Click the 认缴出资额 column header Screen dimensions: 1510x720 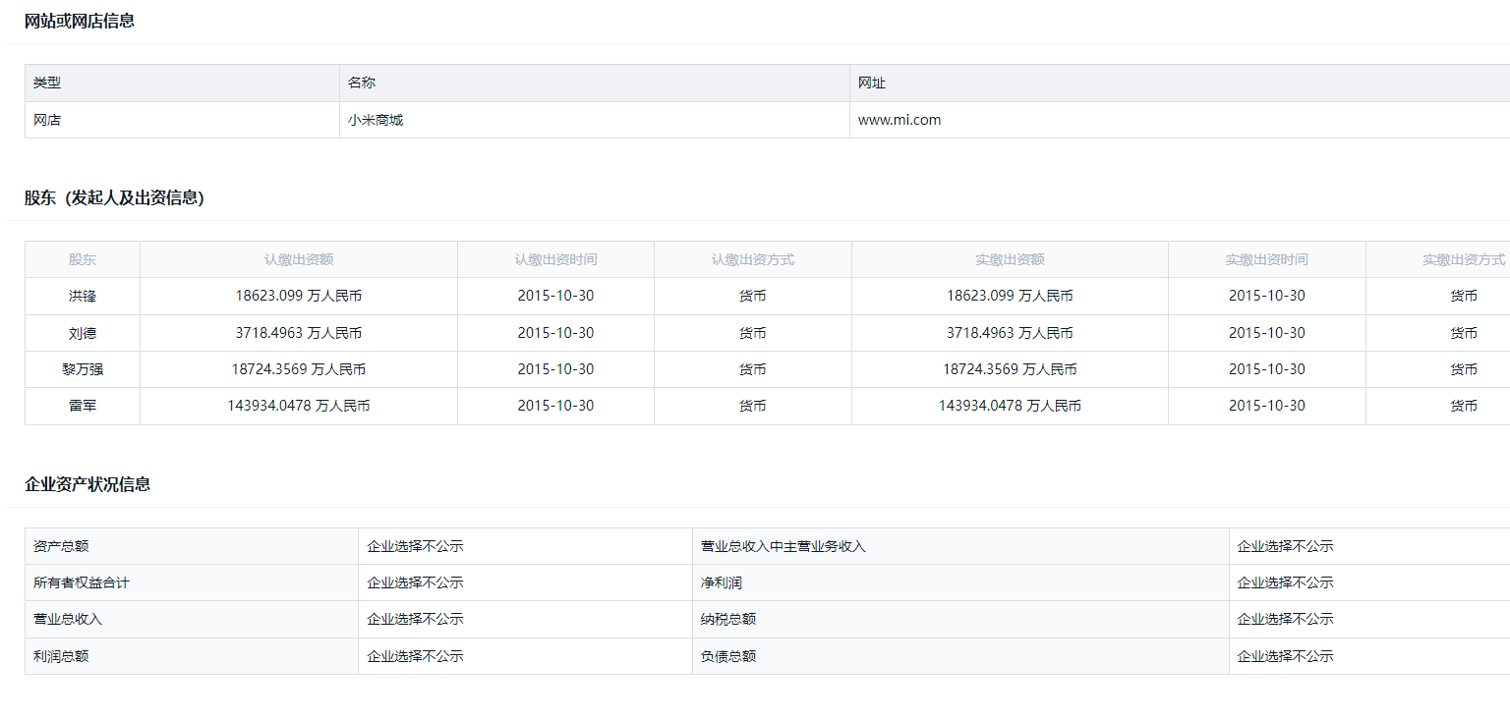coord(298,259)
